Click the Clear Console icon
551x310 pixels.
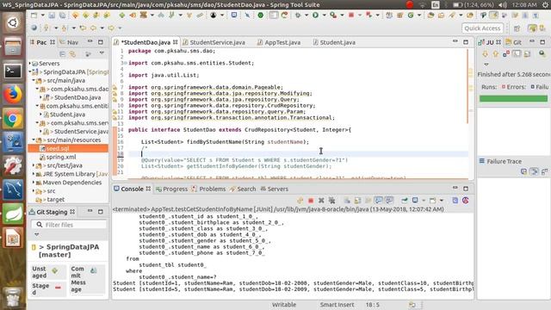pyautogui.click(x=347, y=201)
